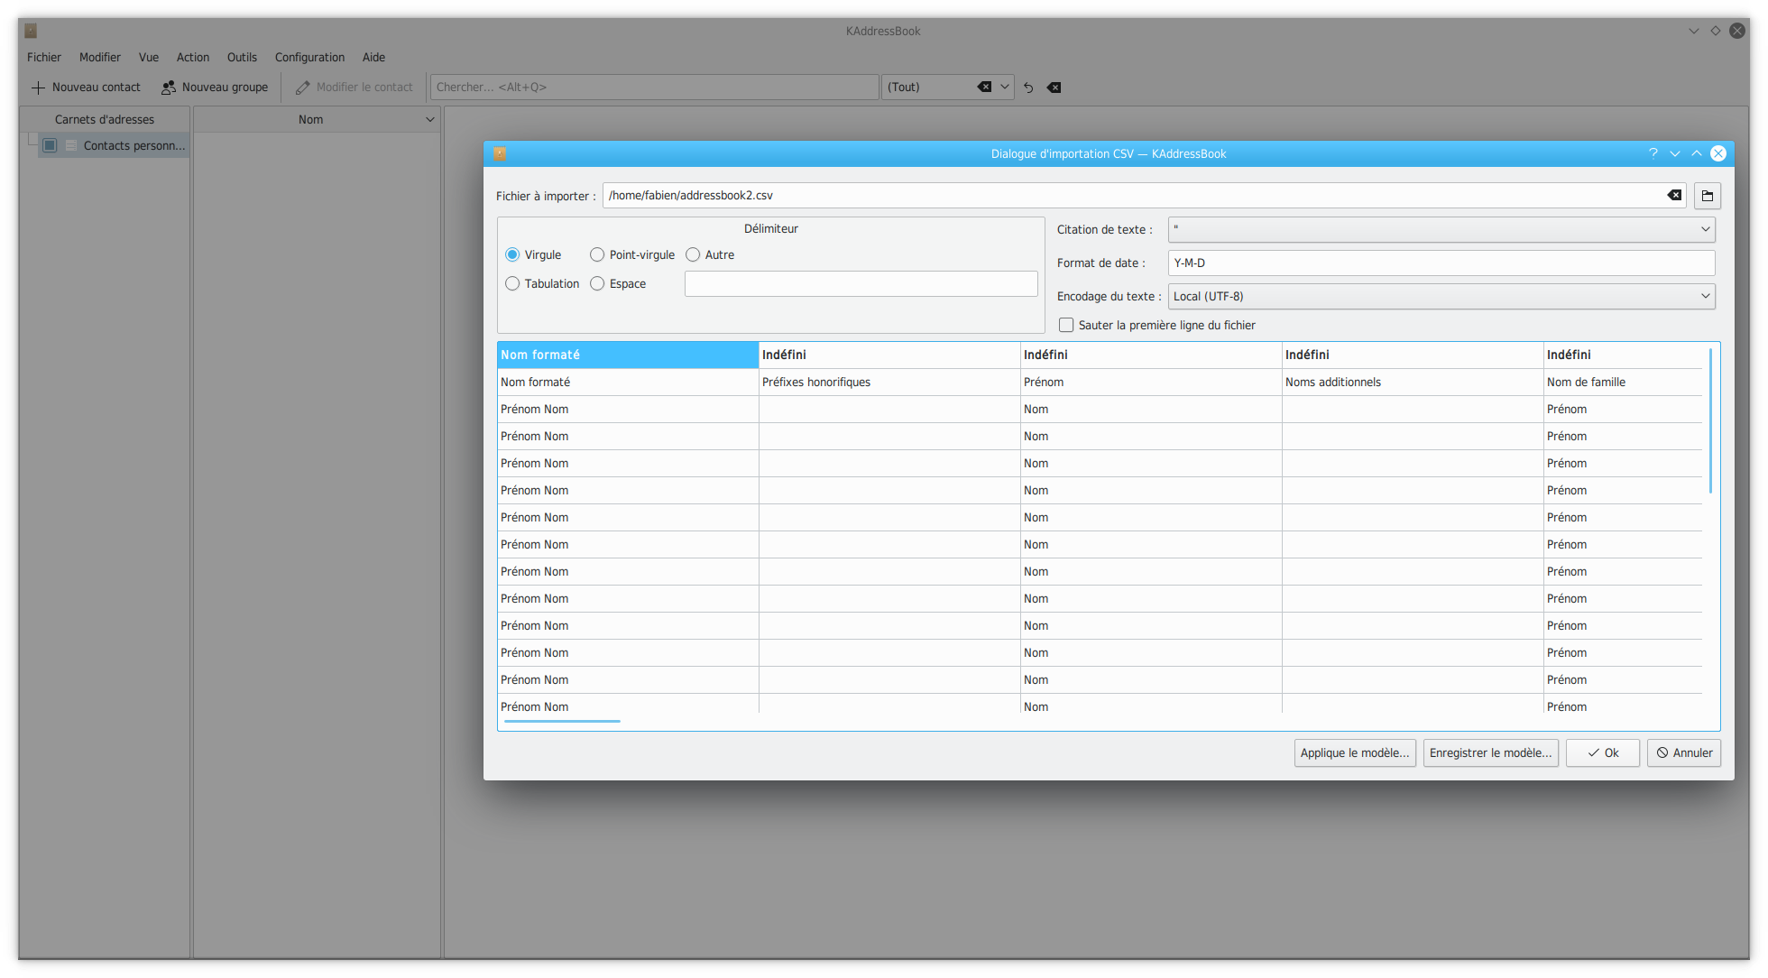Screen dimensions: 1768x978
Task: Select the Point-virgule delimiter
Action: coord(631,255)
